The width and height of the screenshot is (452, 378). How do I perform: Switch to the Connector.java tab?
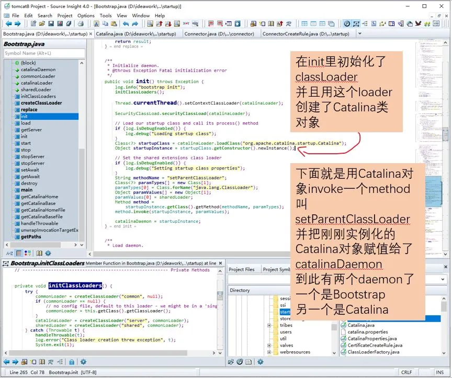click(x=219, y=33)
